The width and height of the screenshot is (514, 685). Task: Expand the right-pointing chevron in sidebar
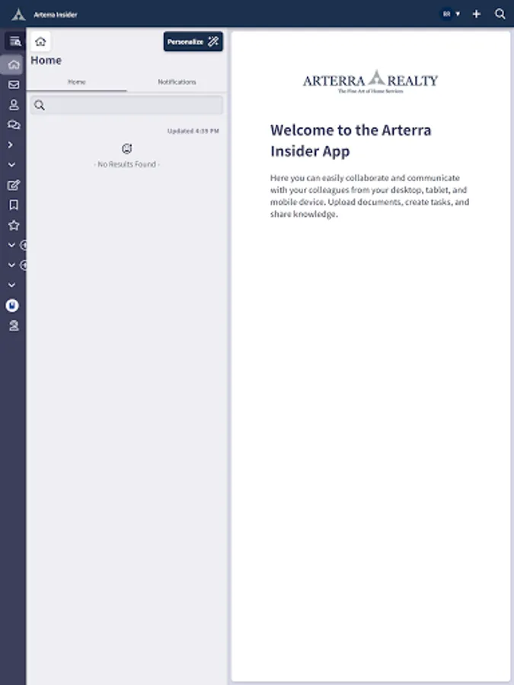coord(11,145)
